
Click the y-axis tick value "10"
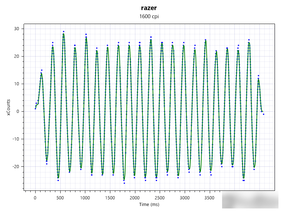pos(17,84)
